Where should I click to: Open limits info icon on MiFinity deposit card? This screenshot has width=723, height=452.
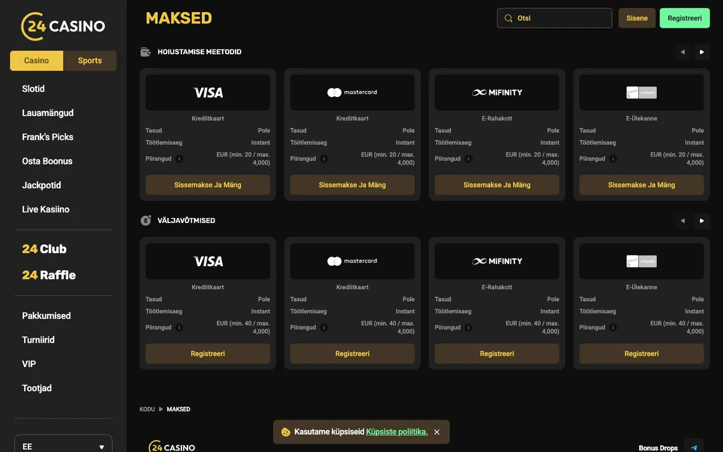tap(469, 159)
